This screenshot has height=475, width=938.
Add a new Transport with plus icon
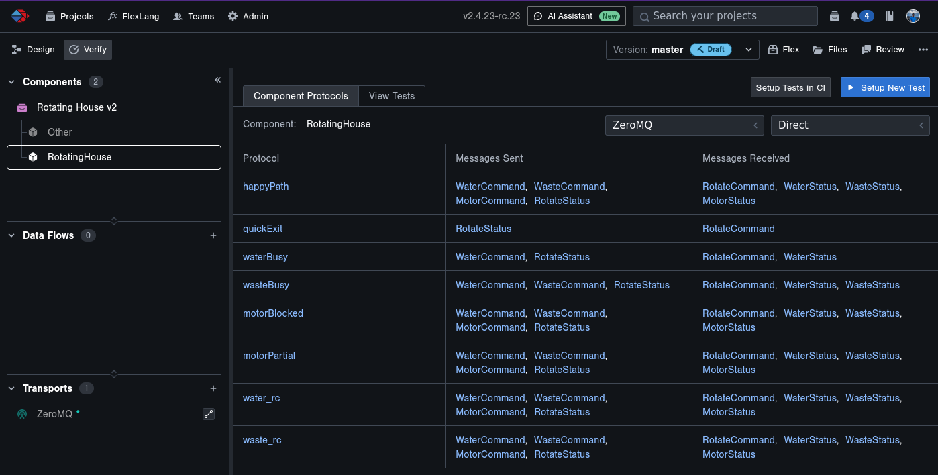coord(213,388)
